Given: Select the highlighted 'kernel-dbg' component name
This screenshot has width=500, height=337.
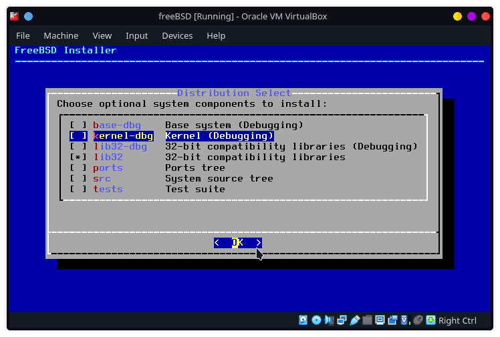Looking at the screenshot, I should [123, 136].
